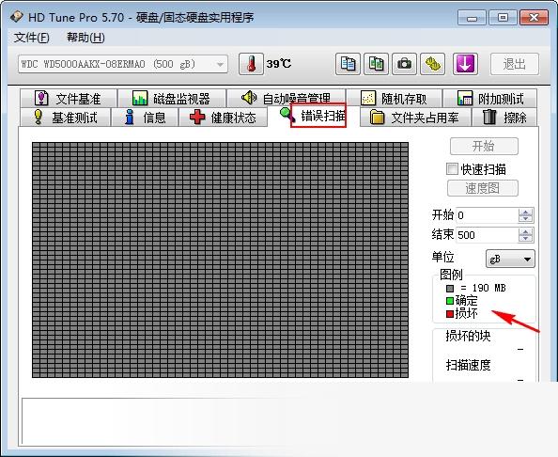Switch to the 文件夹占用率 tab
Image resolution: width=558 pixels, height=457 pixels.
point(415,118)
